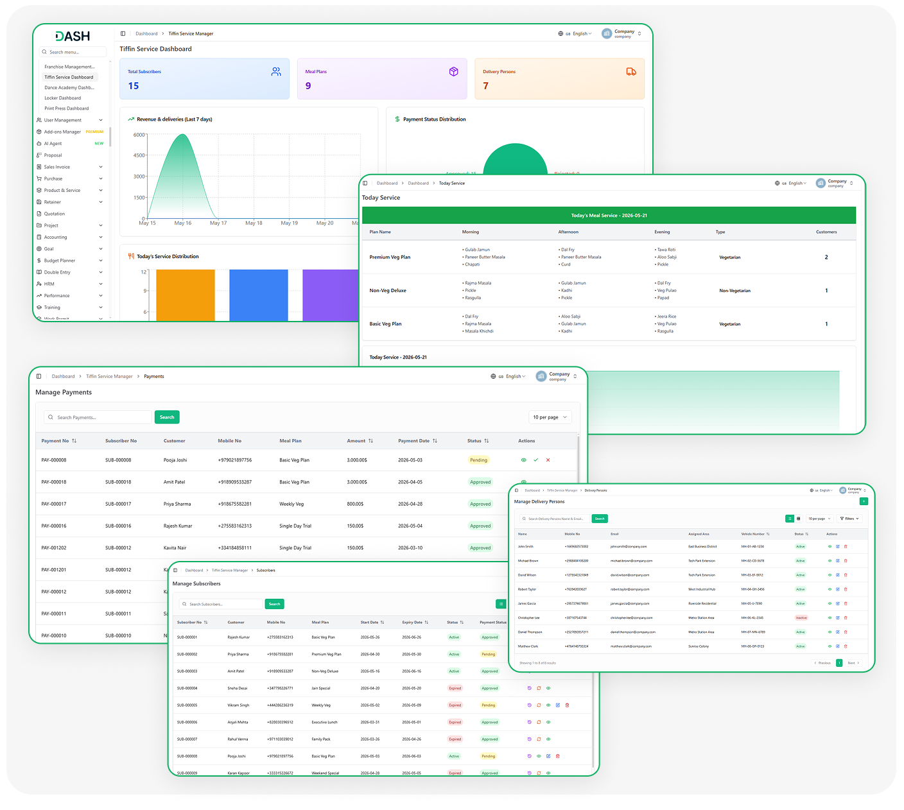Click Tiffin Service Manager breadcrumb in Payments
The image size is (904, 810).
coord(109,377)
